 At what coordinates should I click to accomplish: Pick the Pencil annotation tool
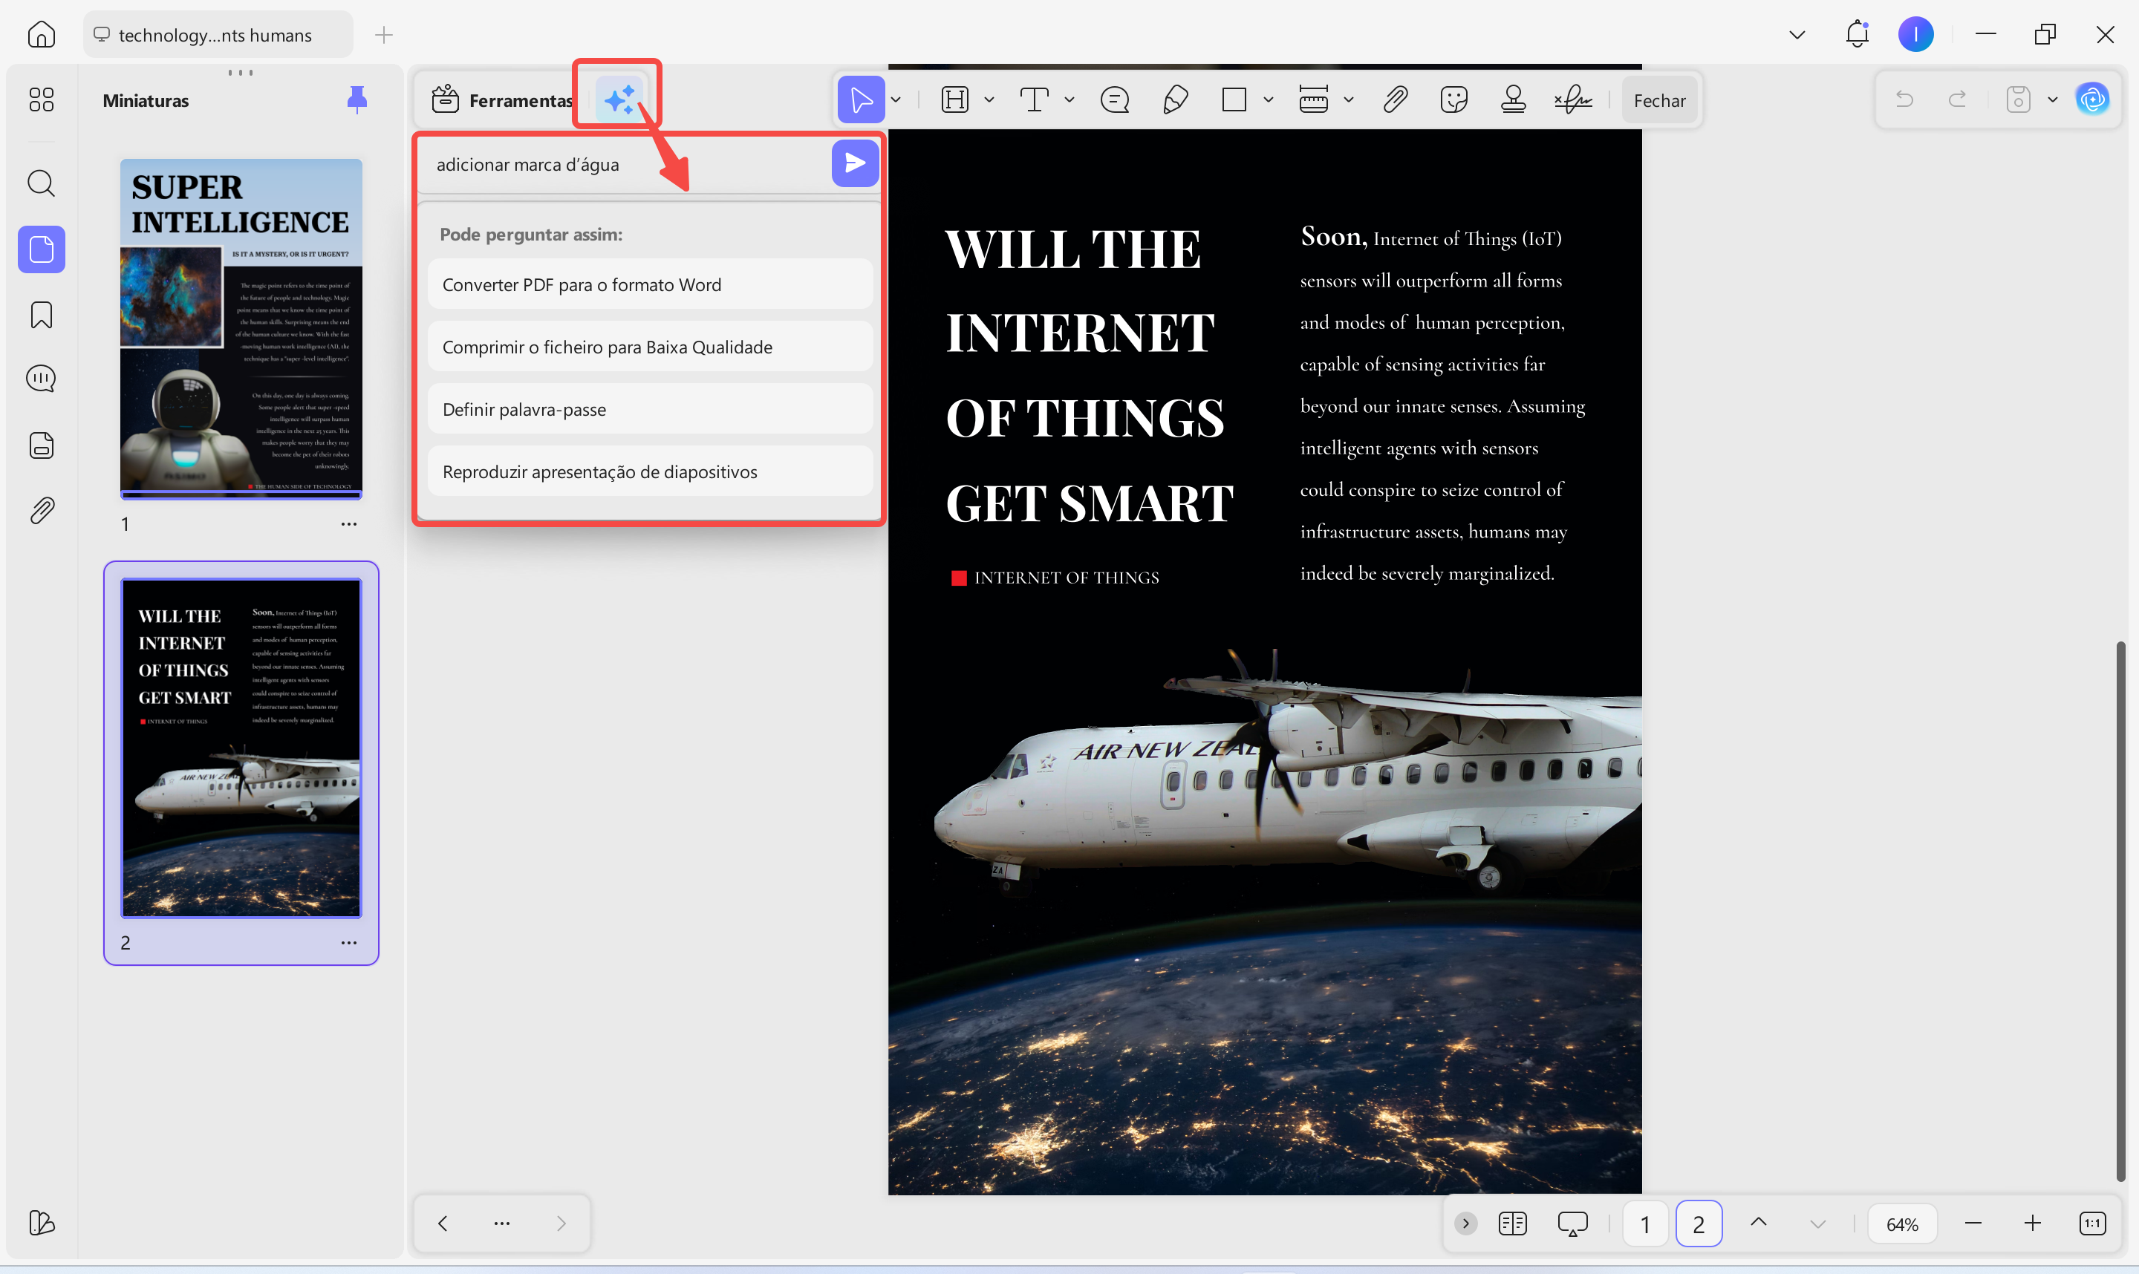pyautogui.click(x=1176, y=99)
